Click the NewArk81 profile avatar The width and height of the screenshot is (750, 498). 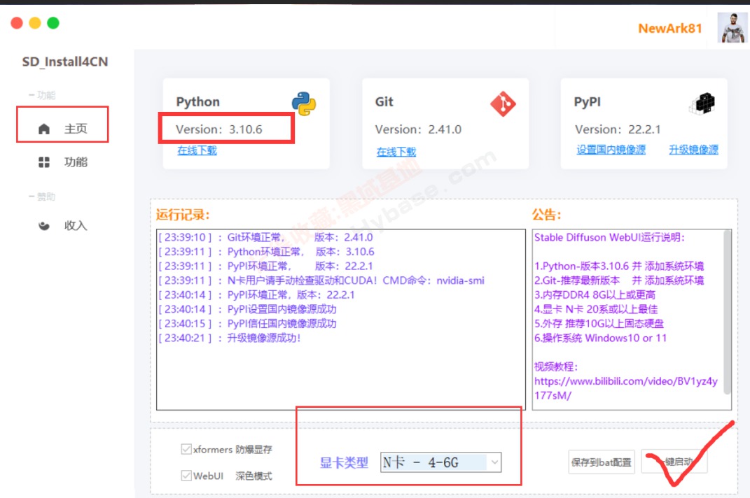[732, 28]
